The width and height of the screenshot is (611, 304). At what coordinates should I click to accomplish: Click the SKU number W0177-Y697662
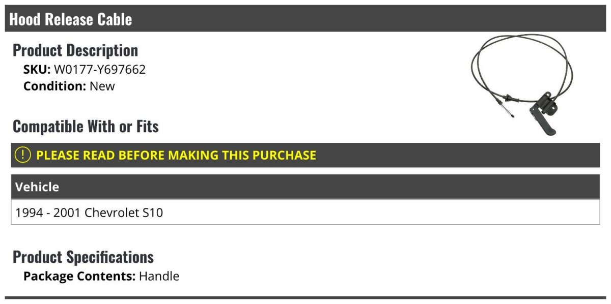(100, 70)
